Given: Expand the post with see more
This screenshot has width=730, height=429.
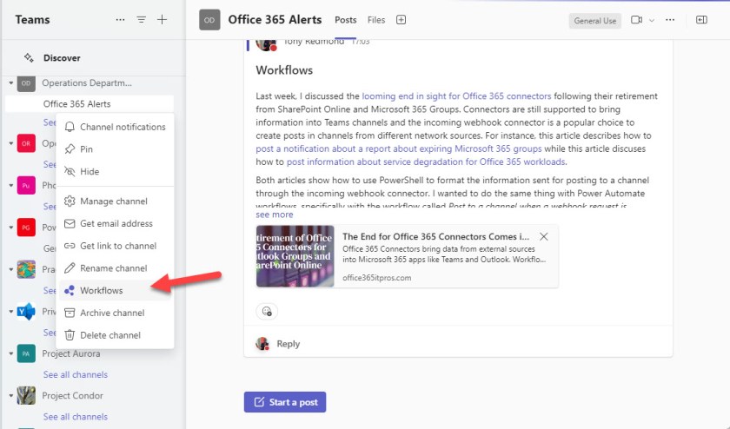Looking at the screenshot, I should [275, 214].
